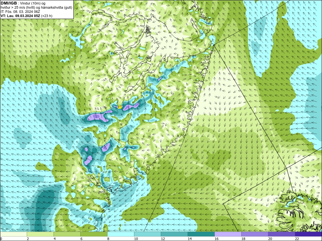This screenshot has width=322, height=241.
Task: Click the yellow "27" maximum gust marker
Action: point(120,106)
